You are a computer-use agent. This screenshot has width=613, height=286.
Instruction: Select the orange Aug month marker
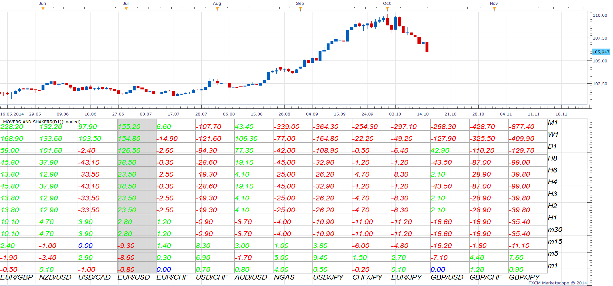coord(217,9)
